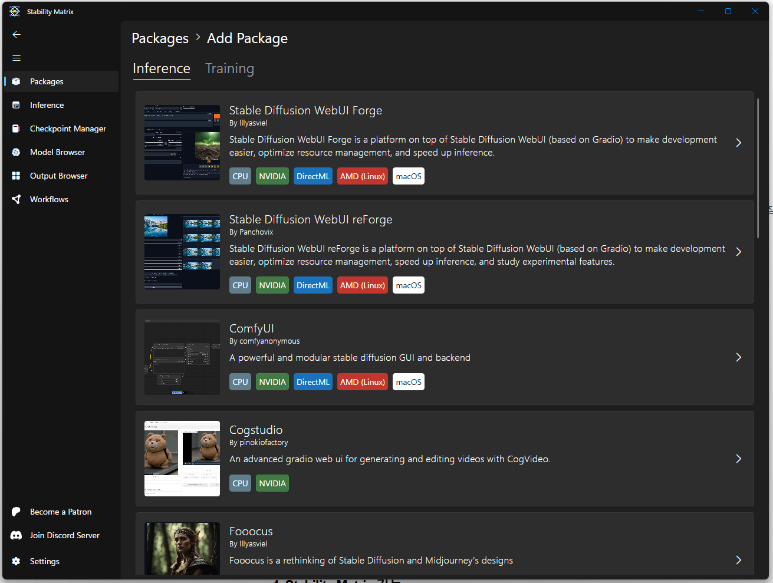
Task: Open Settings in sidebar
Action: pos(61,561)
